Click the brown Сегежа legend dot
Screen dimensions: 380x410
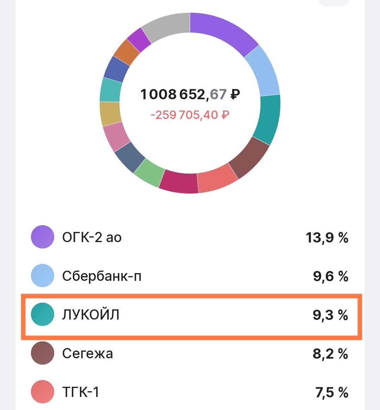click(42, 353)
